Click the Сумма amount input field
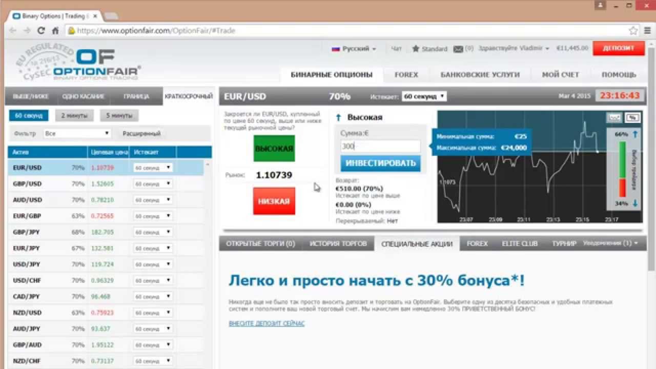 381,146
